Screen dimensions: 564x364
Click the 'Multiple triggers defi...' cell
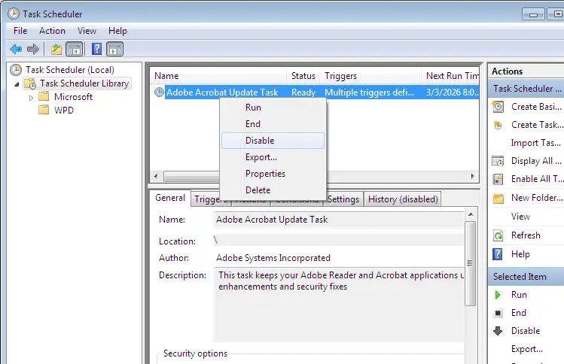pyautogui.click(x=370, y=93)
